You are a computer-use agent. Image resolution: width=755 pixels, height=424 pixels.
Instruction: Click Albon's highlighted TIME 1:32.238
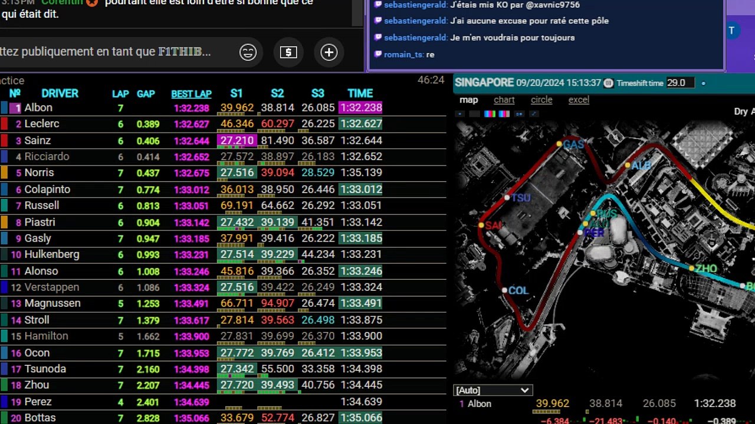point(360,108)
